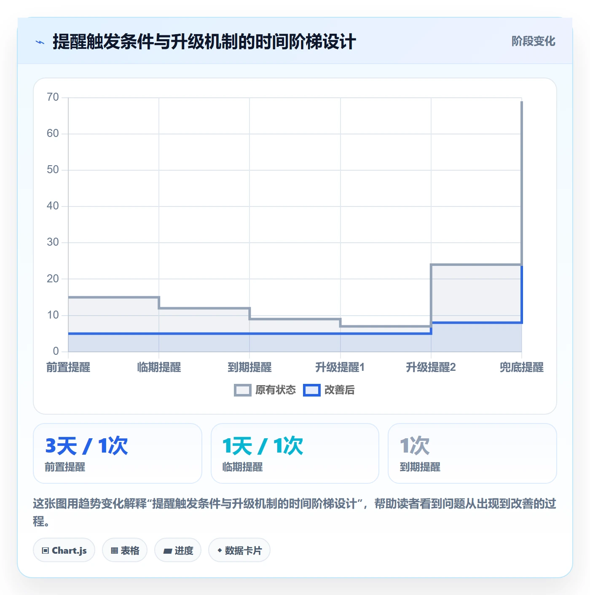Select the 表格 tag
Screen dimensions: 590x595
(x=125, y=550)
